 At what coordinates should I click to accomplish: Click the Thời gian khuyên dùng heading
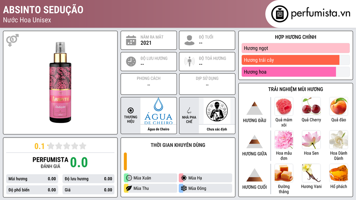[178, 145]
